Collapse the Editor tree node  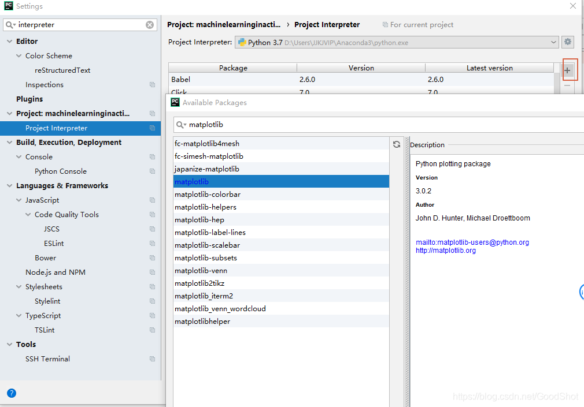point(10,42)
